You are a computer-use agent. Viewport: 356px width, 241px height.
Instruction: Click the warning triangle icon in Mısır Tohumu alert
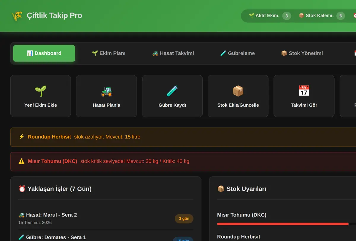21,161
